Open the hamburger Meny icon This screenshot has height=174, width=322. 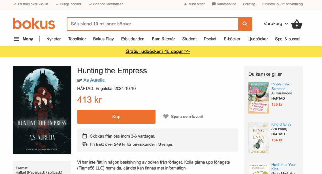click(16, 39)
